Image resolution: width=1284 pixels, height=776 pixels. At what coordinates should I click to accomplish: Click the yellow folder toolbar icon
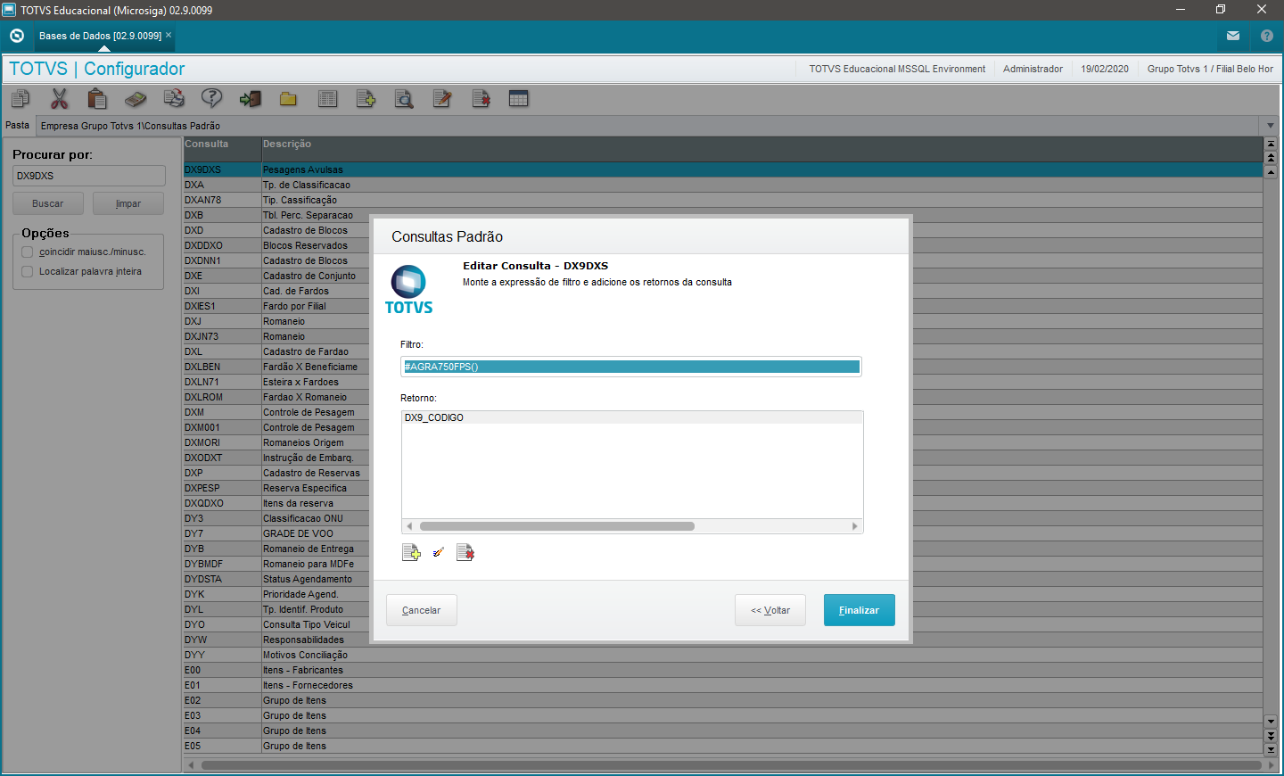pos(288,99)
